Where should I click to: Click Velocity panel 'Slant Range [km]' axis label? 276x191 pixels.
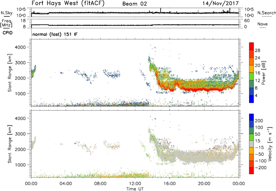(9, 144)
